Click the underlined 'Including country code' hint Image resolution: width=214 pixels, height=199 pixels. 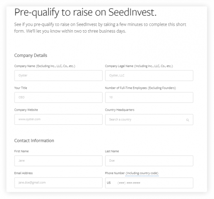tap(142, 173)
